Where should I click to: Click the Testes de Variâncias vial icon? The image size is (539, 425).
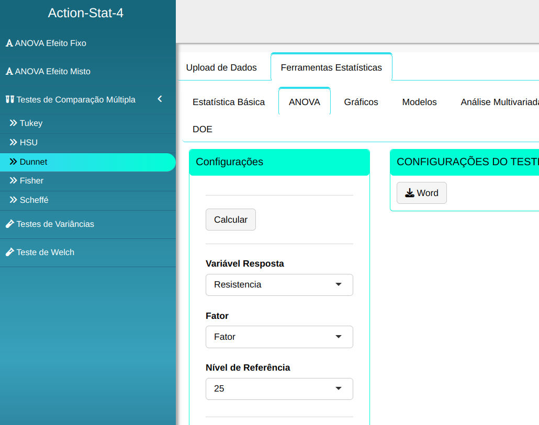point(9,224)
